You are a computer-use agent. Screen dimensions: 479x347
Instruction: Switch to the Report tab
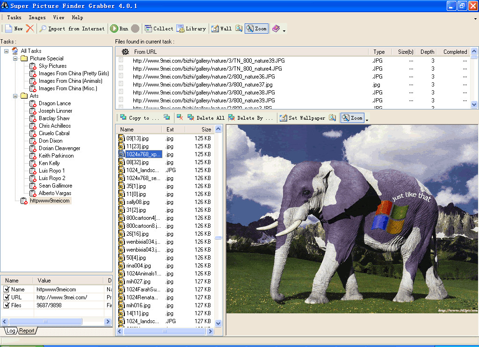coord(27,331)
